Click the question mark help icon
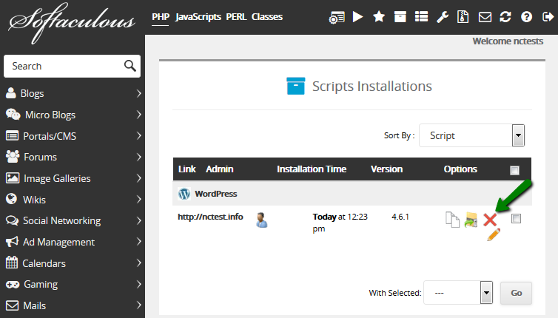 coord(526,17)
